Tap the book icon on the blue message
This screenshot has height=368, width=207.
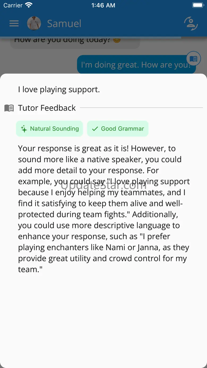(193, 58)
